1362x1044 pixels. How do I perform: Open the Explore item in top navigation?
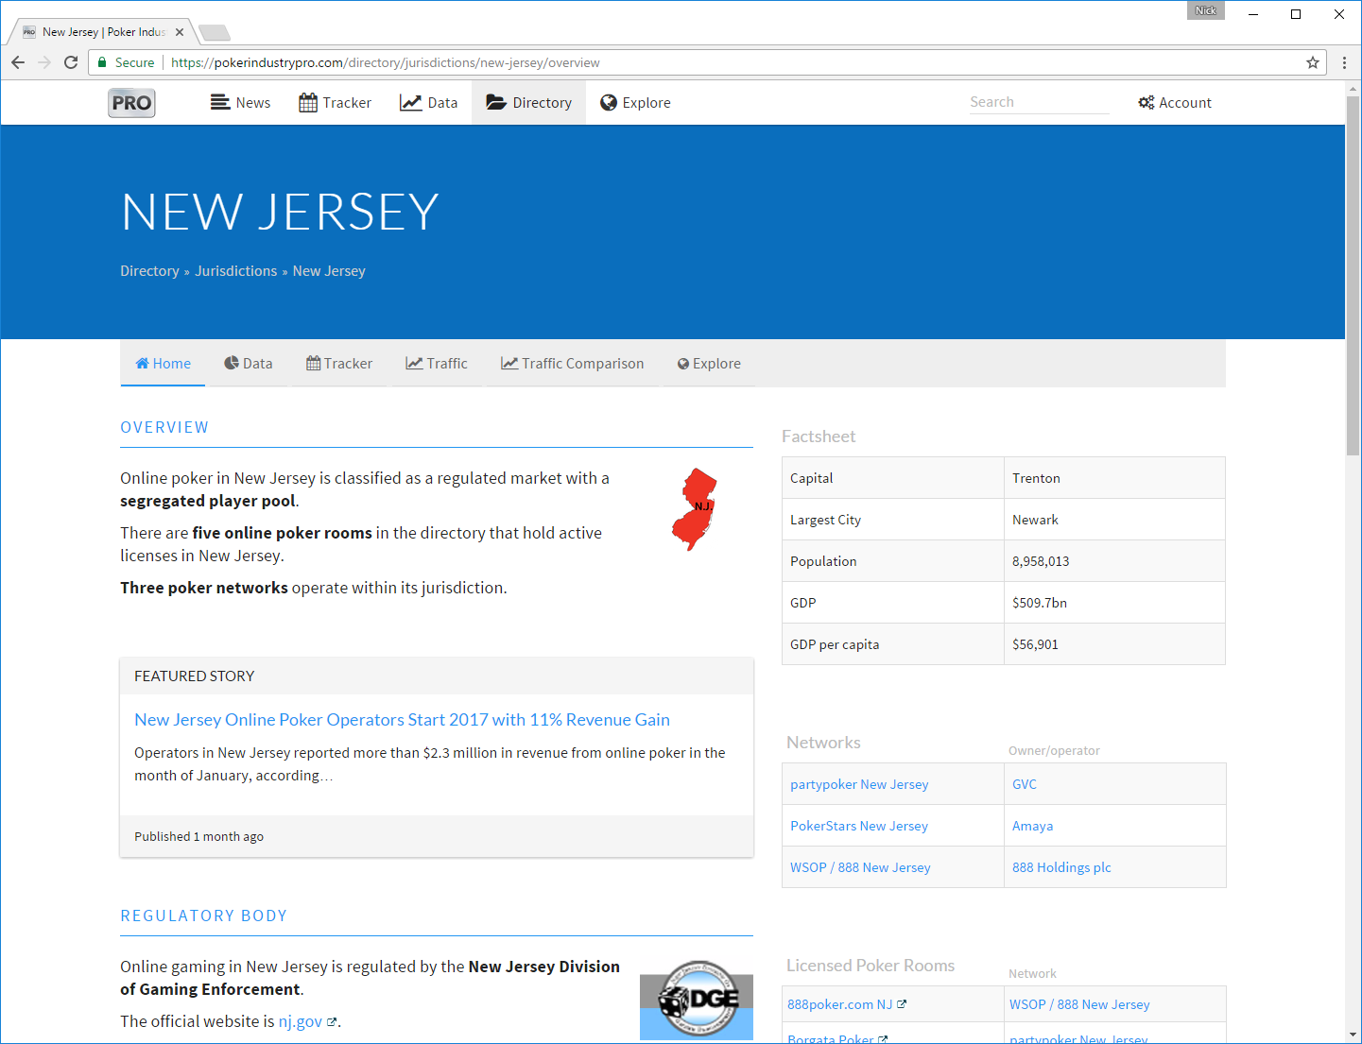(x=635, y=103)
